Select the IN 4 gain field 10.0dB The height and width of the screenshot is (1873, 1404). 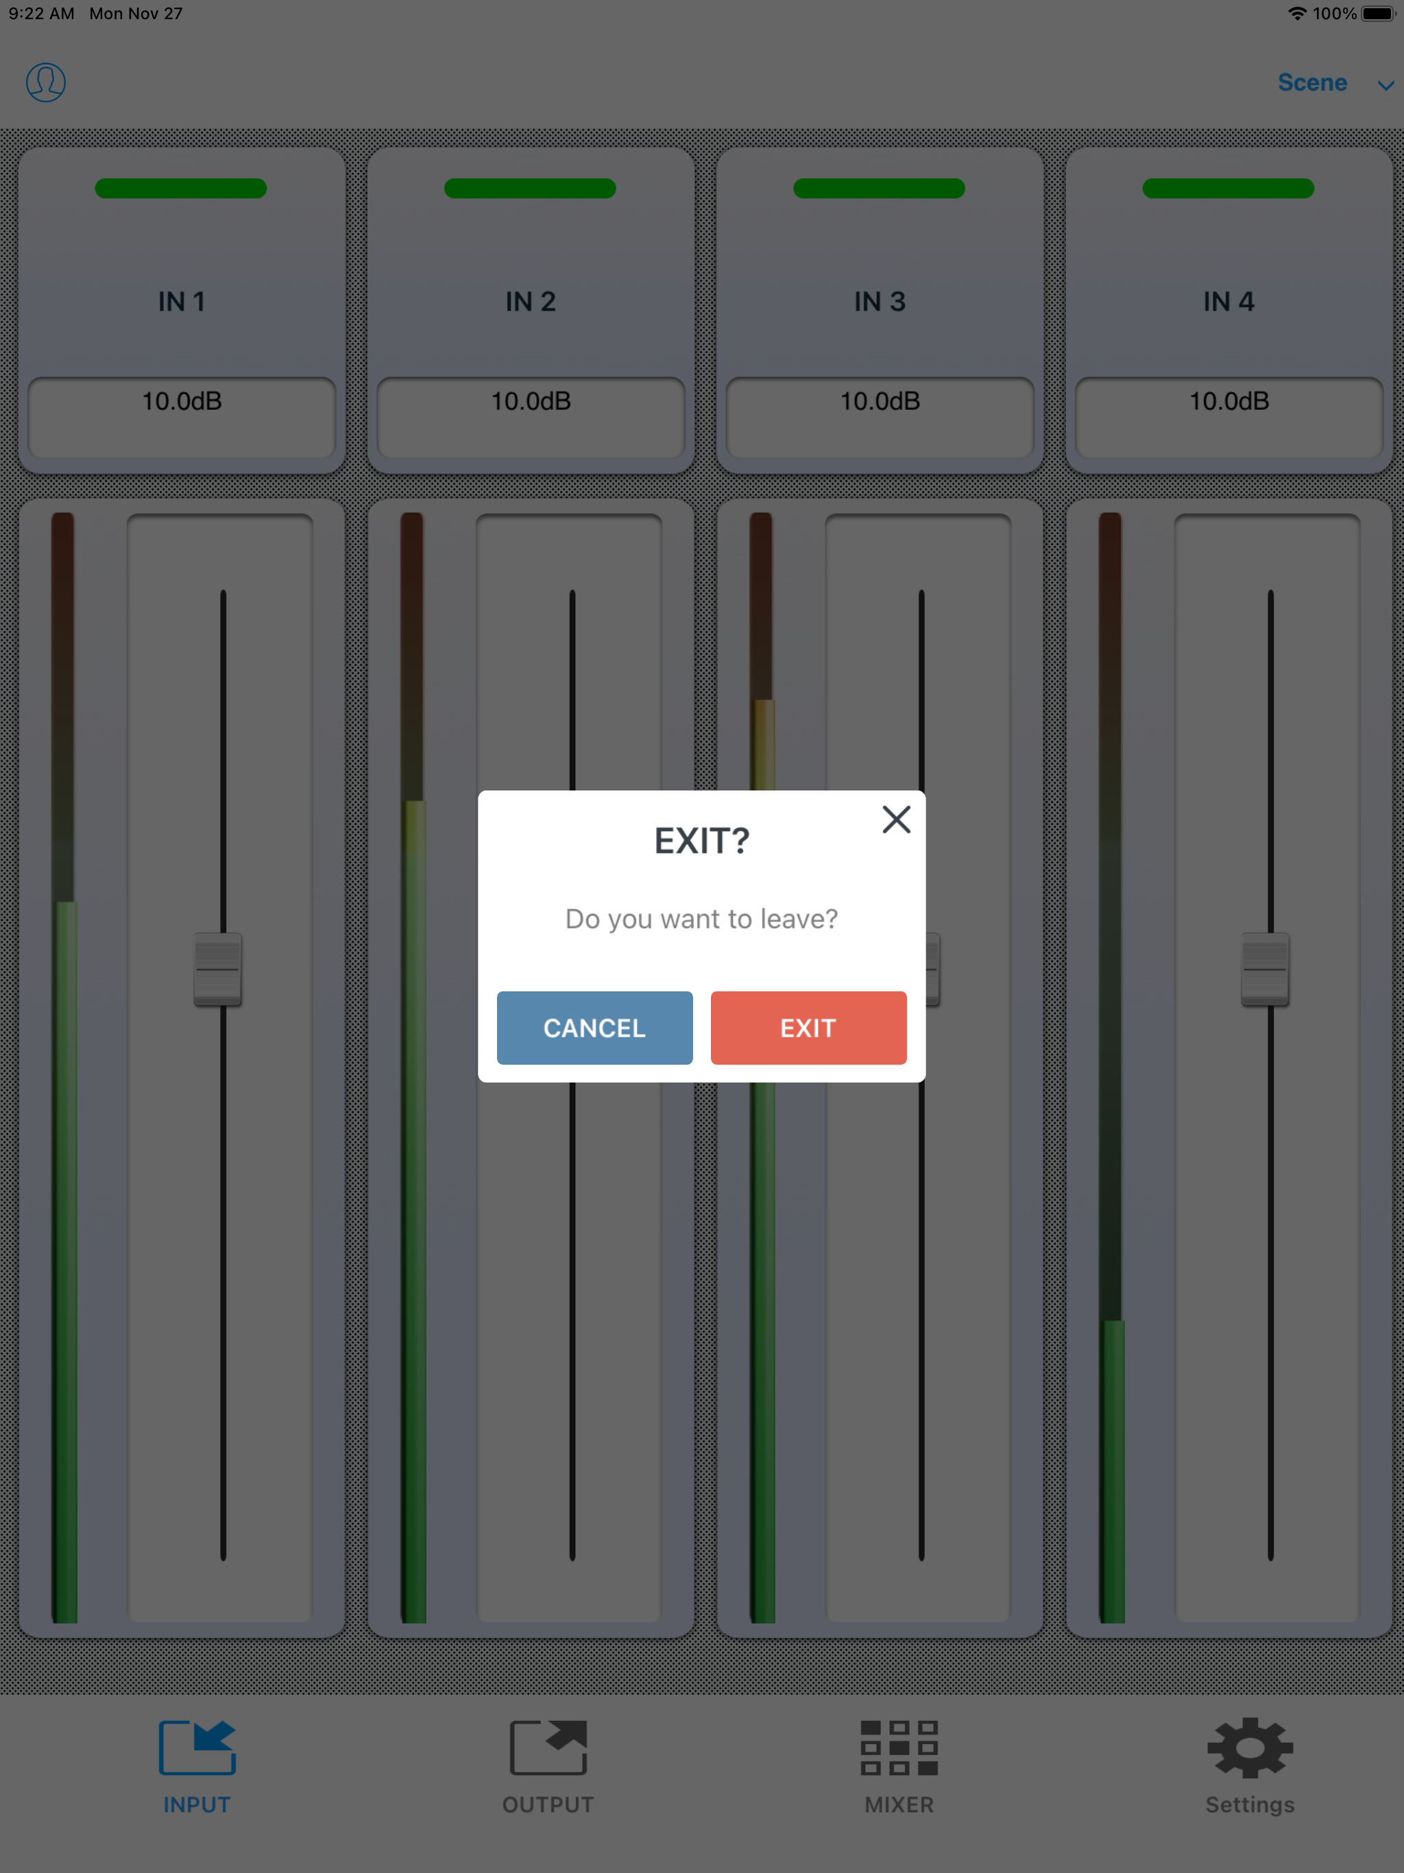[1228, 418]
